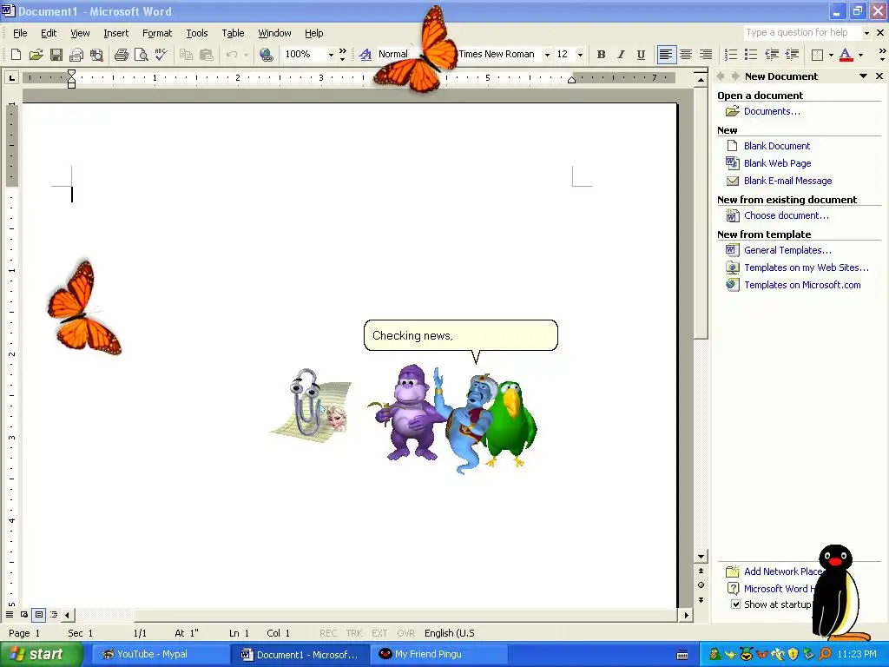Toggle Bold formatting

601,55
